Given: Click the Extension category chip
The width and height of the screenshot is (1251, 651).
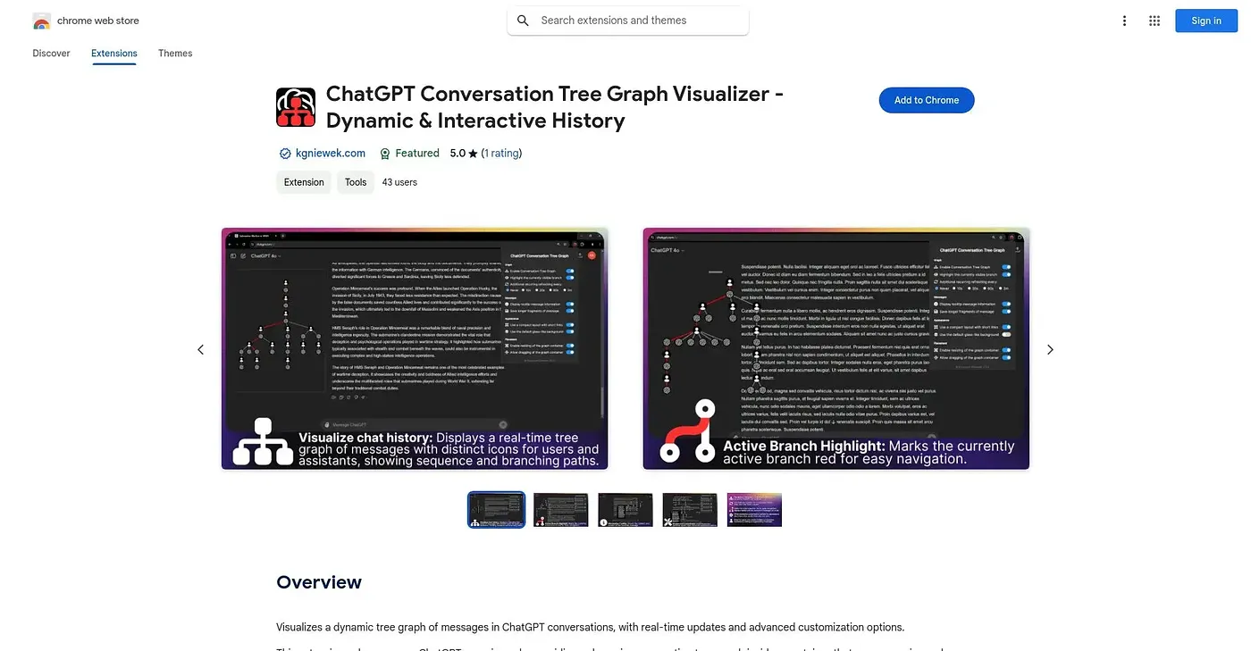Looking at the screenshot, I should (x=304, y=182).
